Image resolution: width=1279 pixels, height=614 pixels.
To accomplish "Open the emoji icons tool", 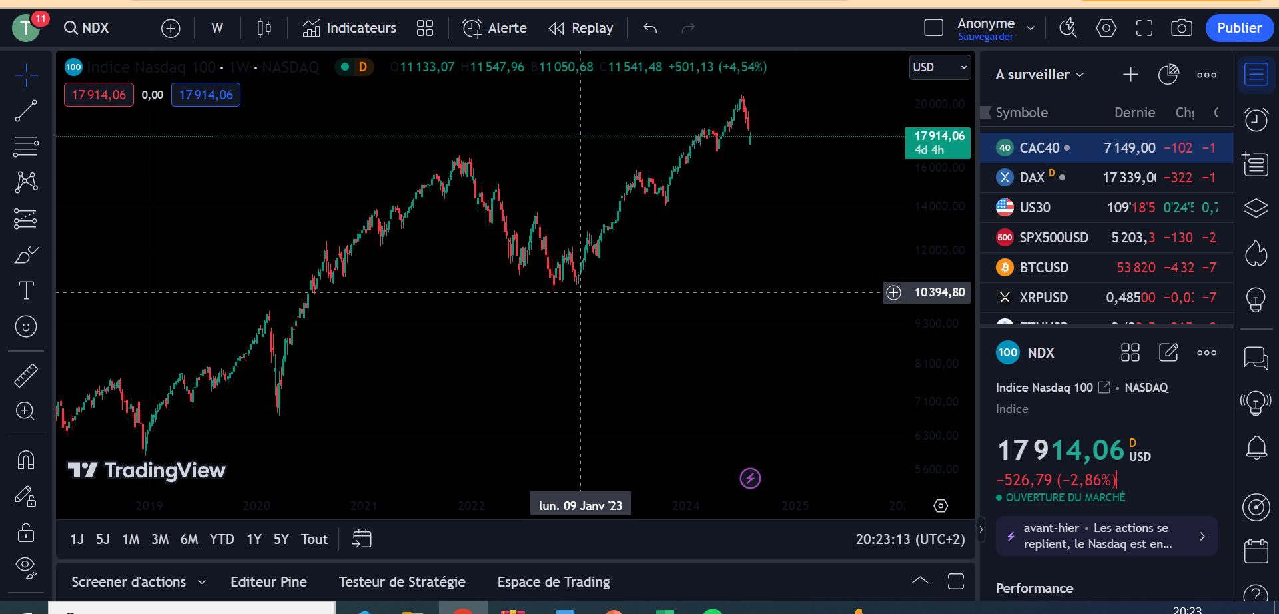I will point(26,326).
